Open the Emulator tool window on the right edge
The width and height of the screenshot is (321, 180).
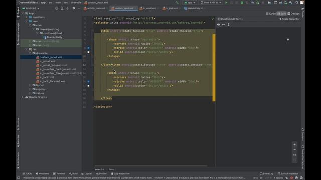click(x=302, y=134)
